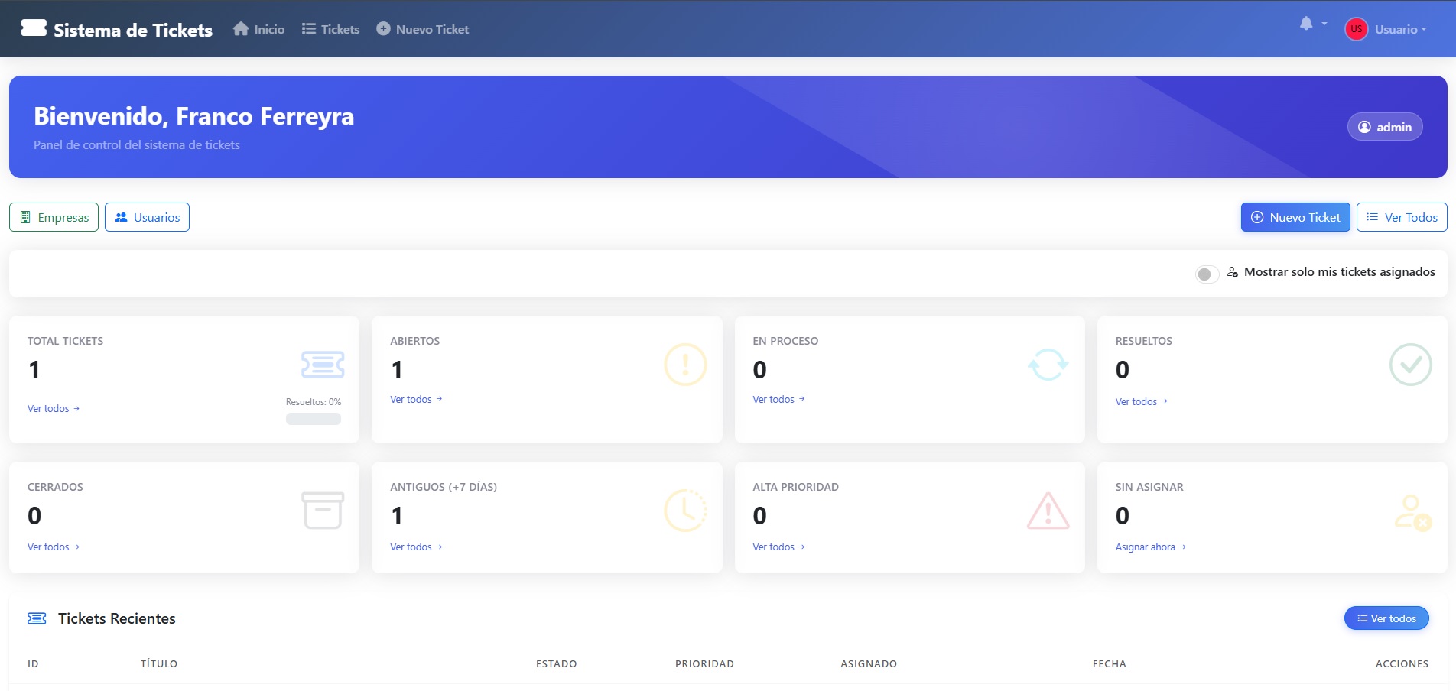The image size is (1456, 691).
Task: Click the Sistema de Tickets logo icon
Action: click(34, 28)
